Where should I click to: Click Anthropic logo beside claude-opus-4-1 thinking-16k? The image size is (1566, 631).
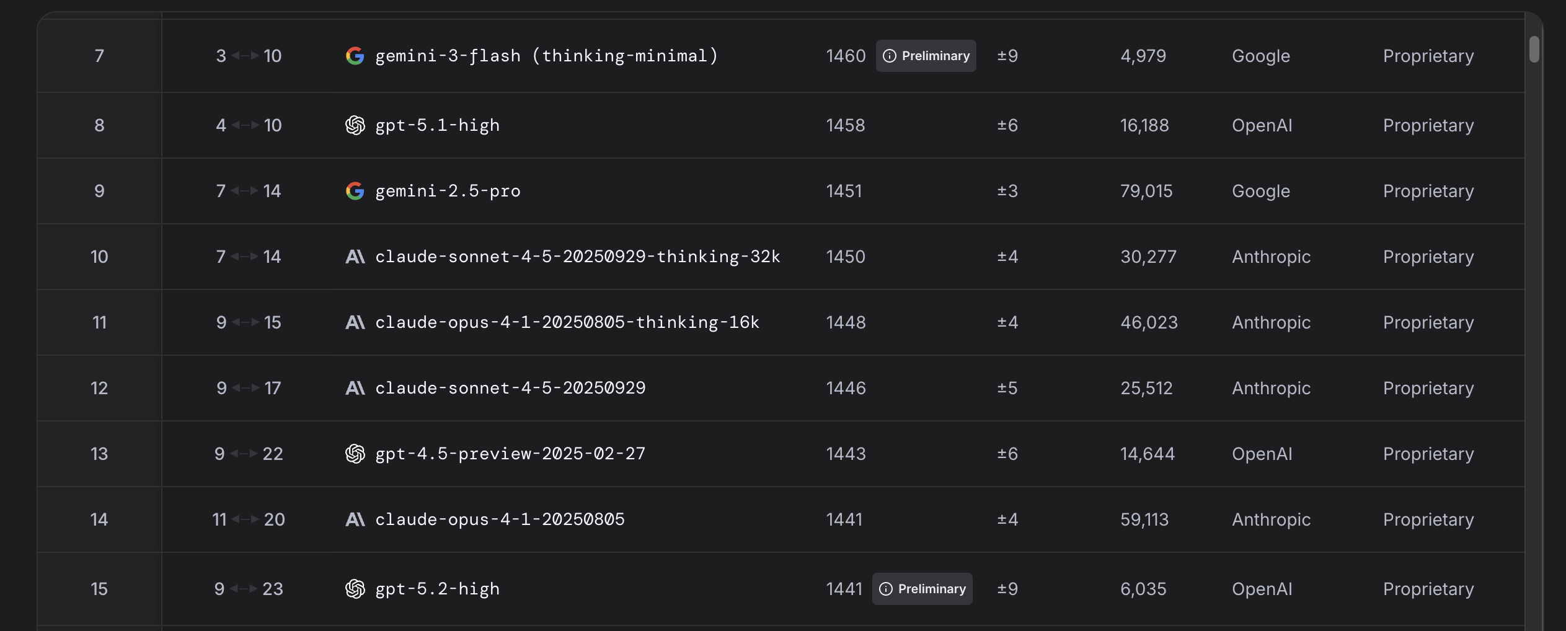coord(355,322)
